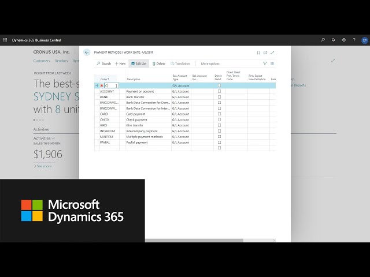Open the notifications bell

click(334, 40)
